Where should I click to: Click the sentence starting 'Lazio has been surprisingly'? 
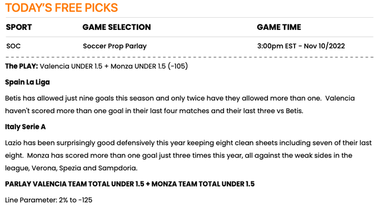point(188,143)
